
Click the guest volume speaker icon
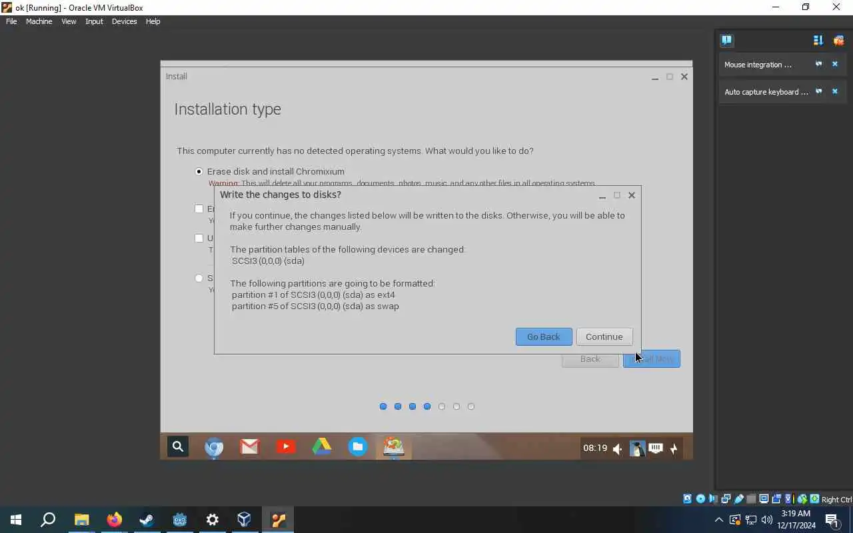click(618, 448)
